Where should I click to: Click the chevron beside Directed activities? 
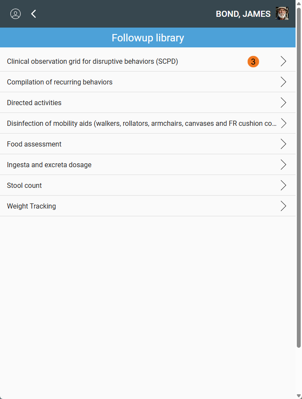(x=283, y=103)
